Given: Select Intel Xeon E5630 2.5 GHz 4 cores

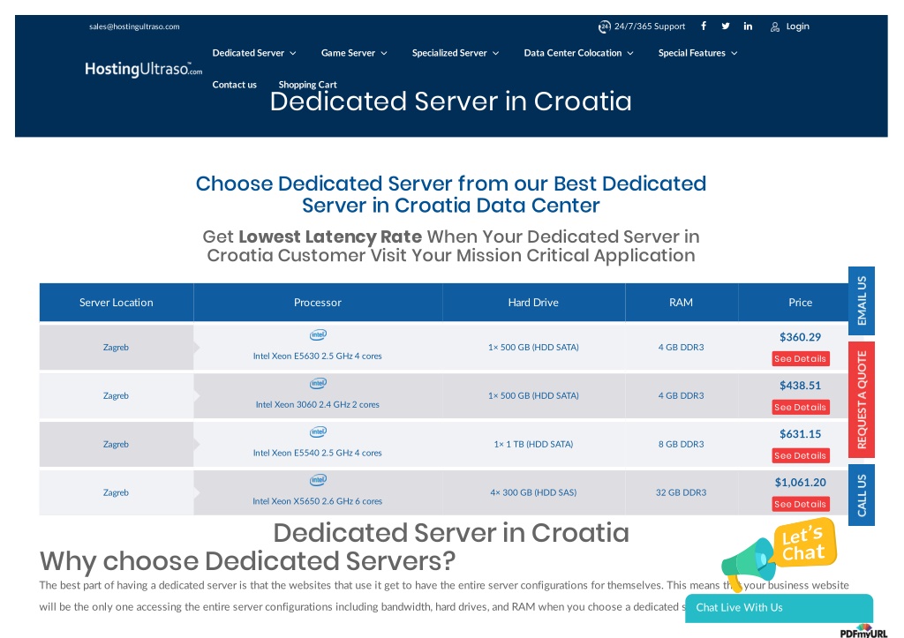Looking at the screenshot, I should [x=318, y=357].
